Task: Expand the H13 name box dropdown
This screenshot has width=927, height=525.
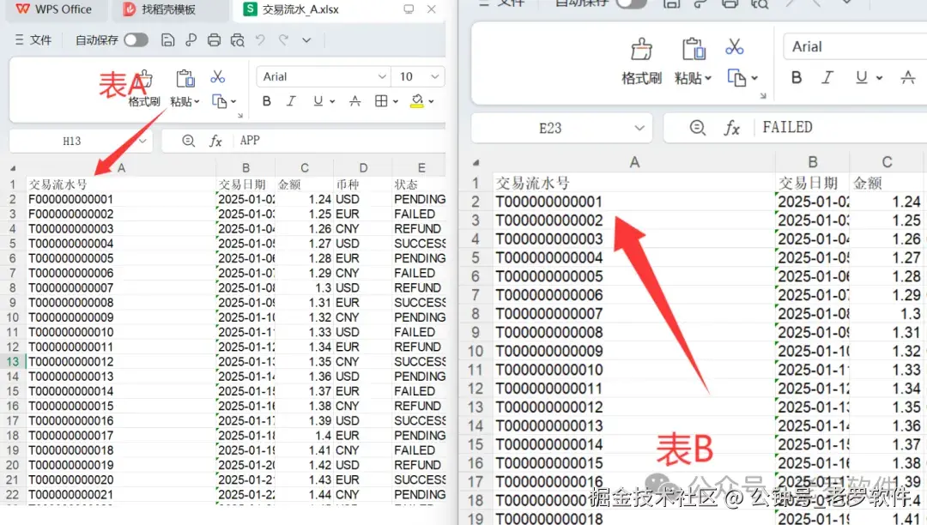Action: (142, 141)
